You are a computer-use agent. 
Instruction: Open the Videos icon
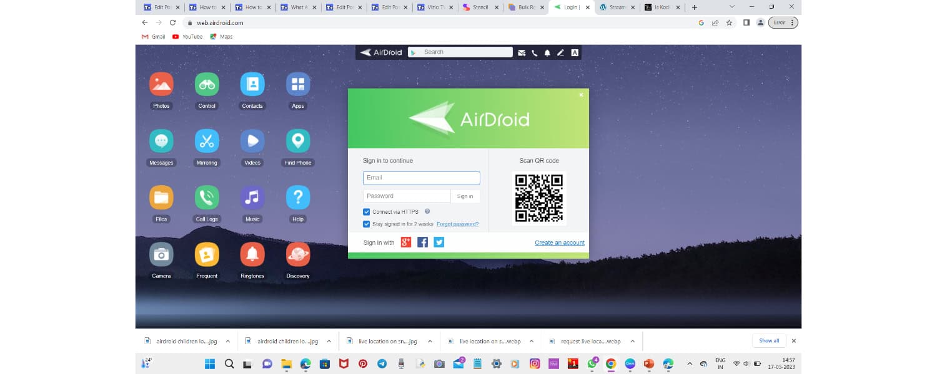[x=252, y=141]
